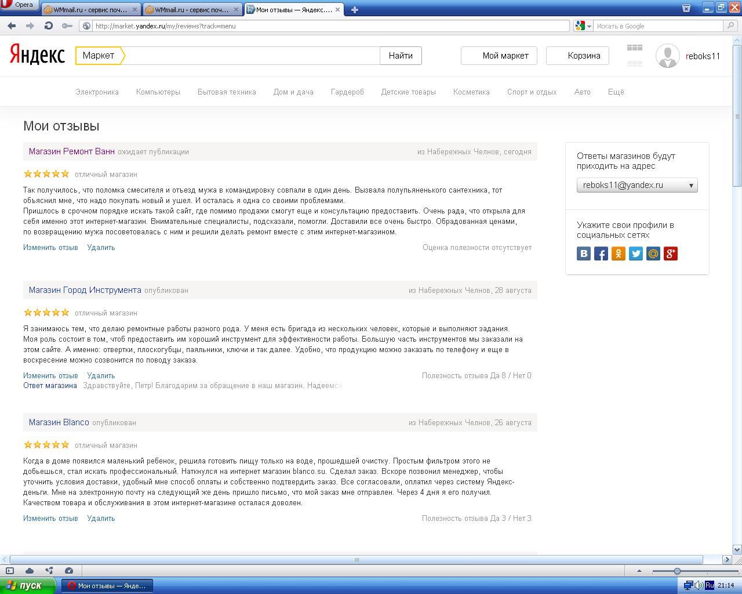Open the reboks11@yandex.ru address dropdown
Screen dimensions: 742x594
(637, 185)
